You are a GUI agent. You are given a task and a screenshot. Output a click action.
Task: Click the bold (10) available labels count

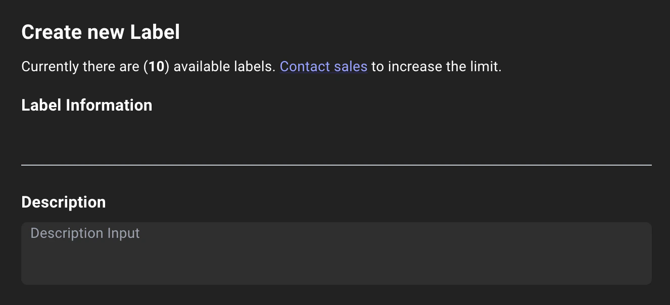pos(157,66)
